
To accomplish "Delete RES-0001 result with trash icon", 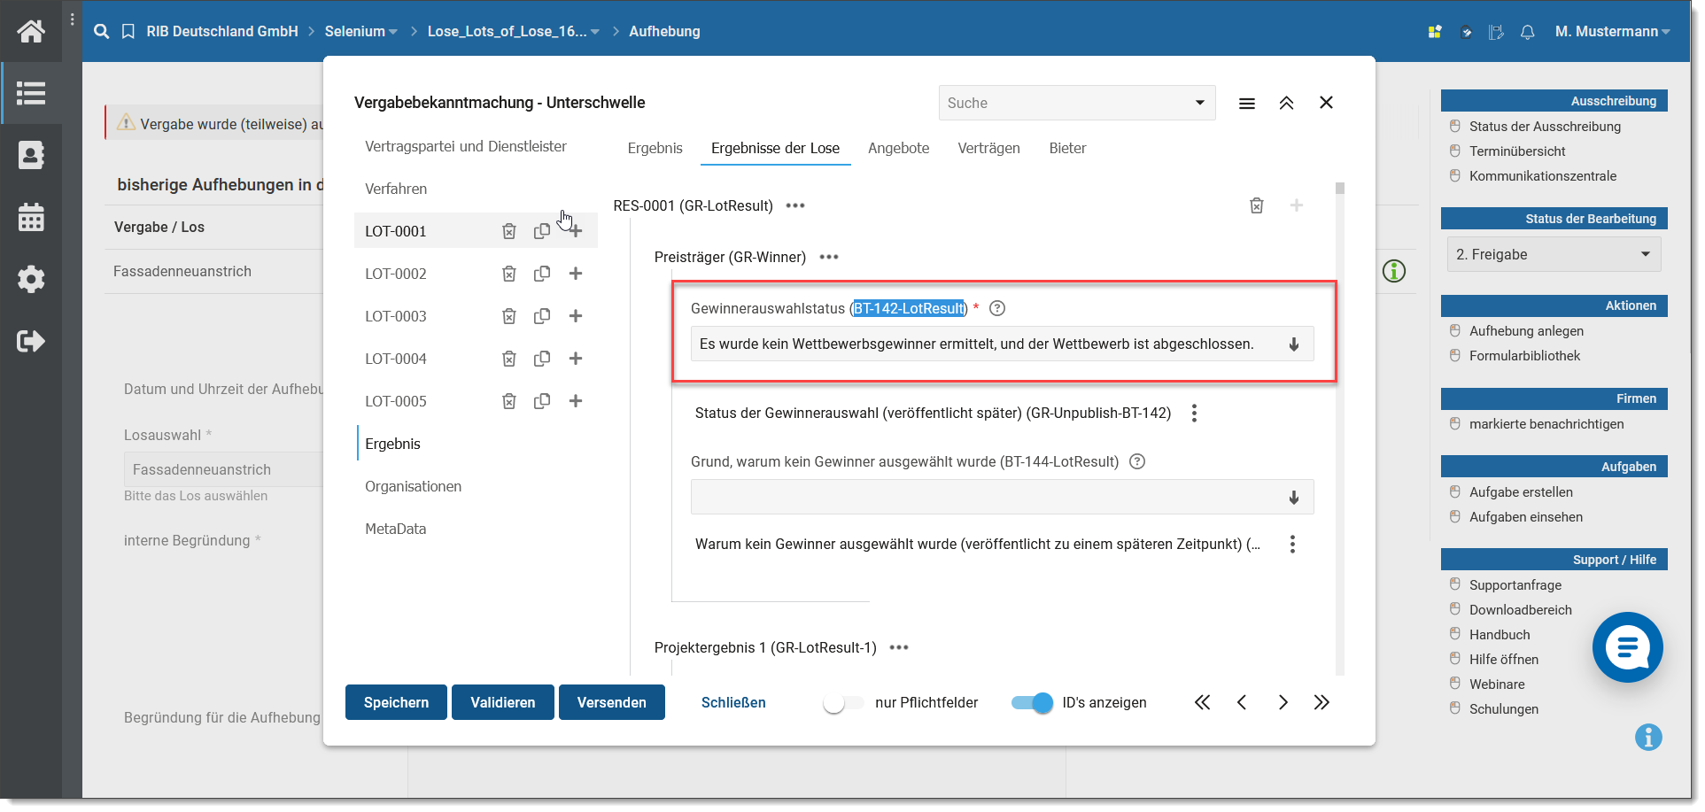I will coord(1257,205).
